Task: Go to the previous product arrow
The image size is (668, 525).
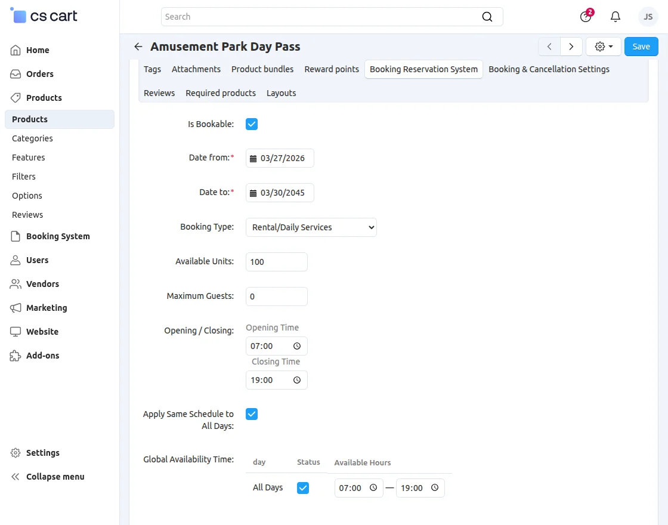Action: 549,47
